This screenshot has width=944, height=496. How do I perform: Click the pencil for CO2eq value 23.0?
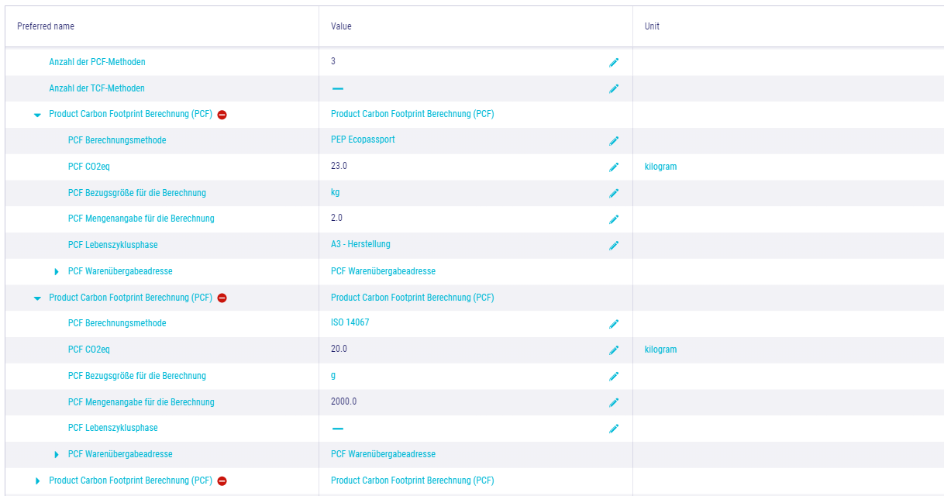click(x=614, y=167)
